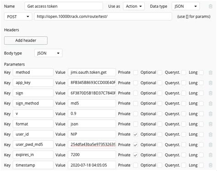This screenshot has width=217, height=171.
Task: Open the Use as Action dropdown
Action: click(x=134, y=6)
